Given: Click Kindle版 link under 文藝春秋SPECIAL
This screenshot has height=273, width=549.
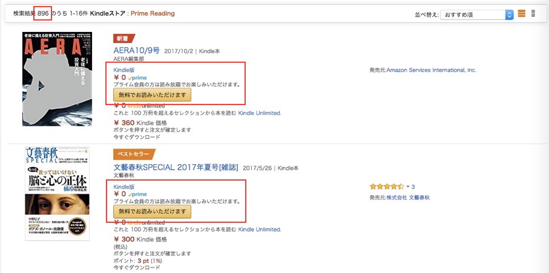Looking at the screenshot, I should point(124,187).
